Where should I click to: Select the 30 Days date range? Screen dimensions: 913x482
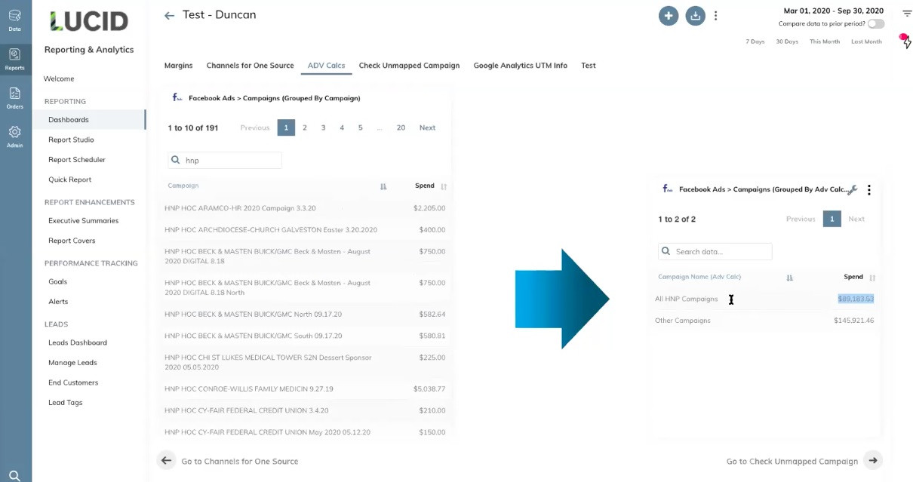tap(786, 41)
